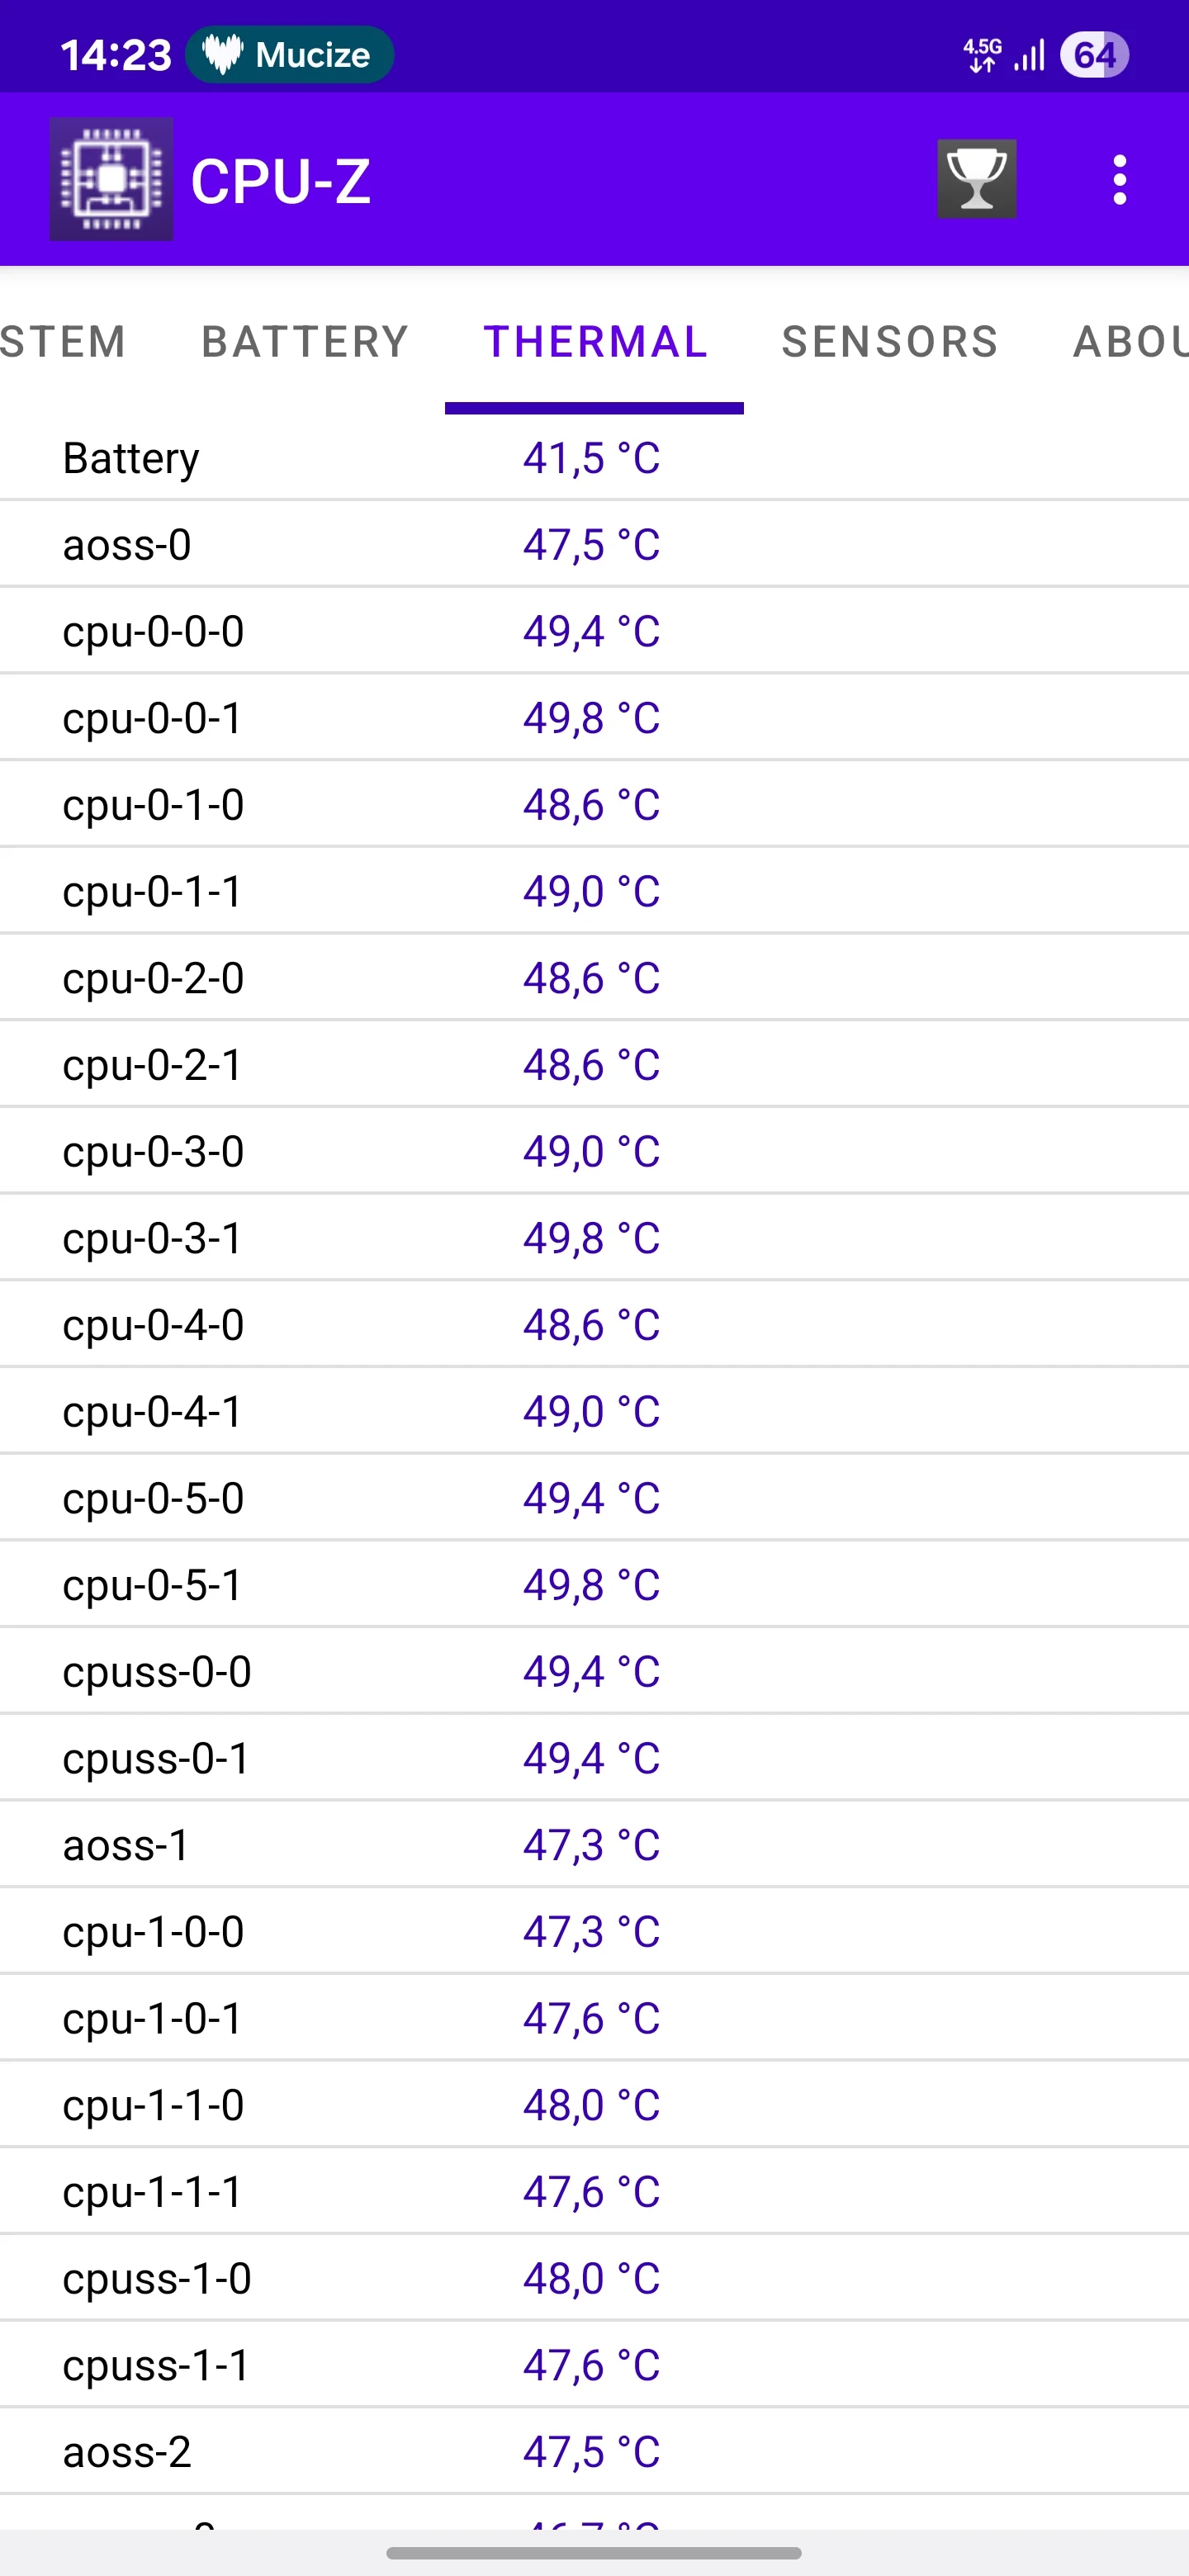Switch to the Battery tab
This screenshot has width=1189, height=2576.
click(x=305, y=342)
